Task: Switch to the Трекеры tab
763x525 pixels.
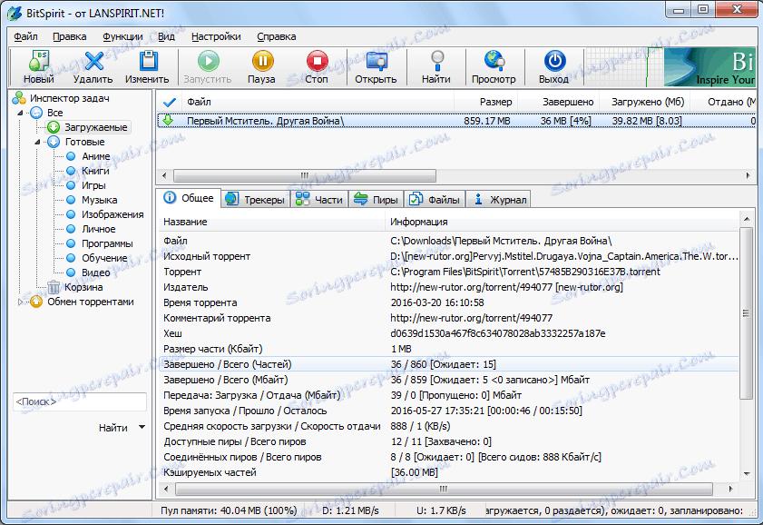Action: point(256,200)
